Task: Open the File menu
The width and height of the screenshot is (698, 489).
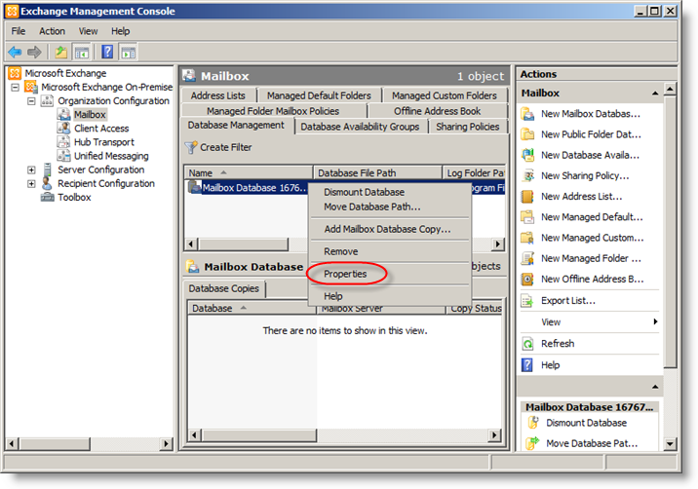Action: click(x=19, y=31)
